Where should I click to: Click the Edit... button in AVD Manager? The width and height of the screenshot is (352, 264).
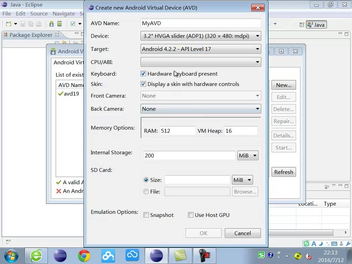(284, 97)
